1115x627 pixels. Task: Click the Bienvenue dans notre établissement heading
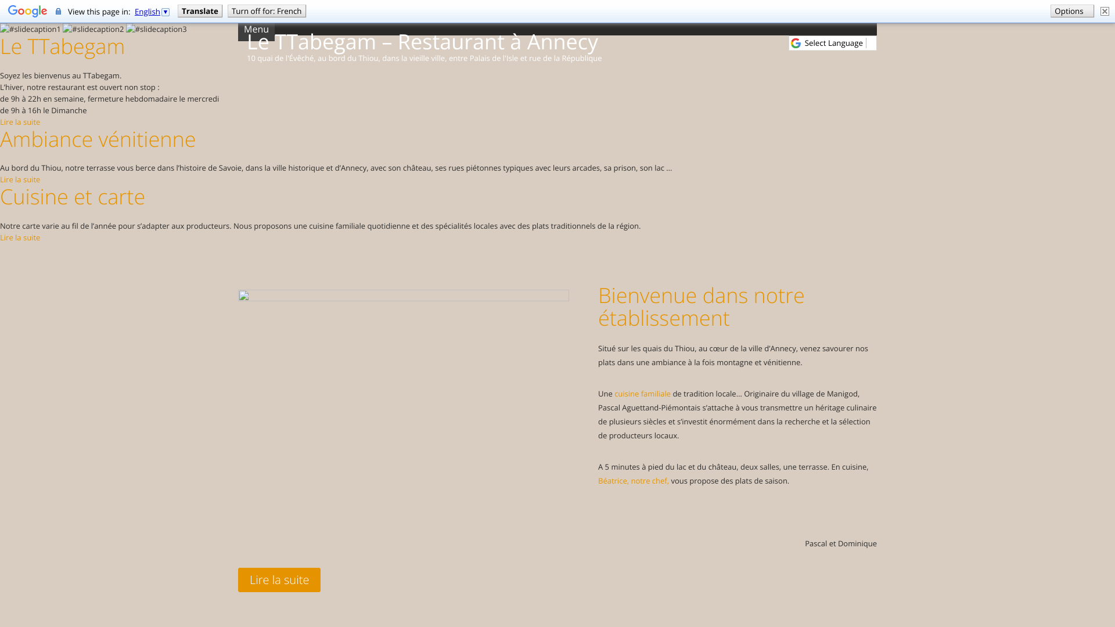coord(701,307)
